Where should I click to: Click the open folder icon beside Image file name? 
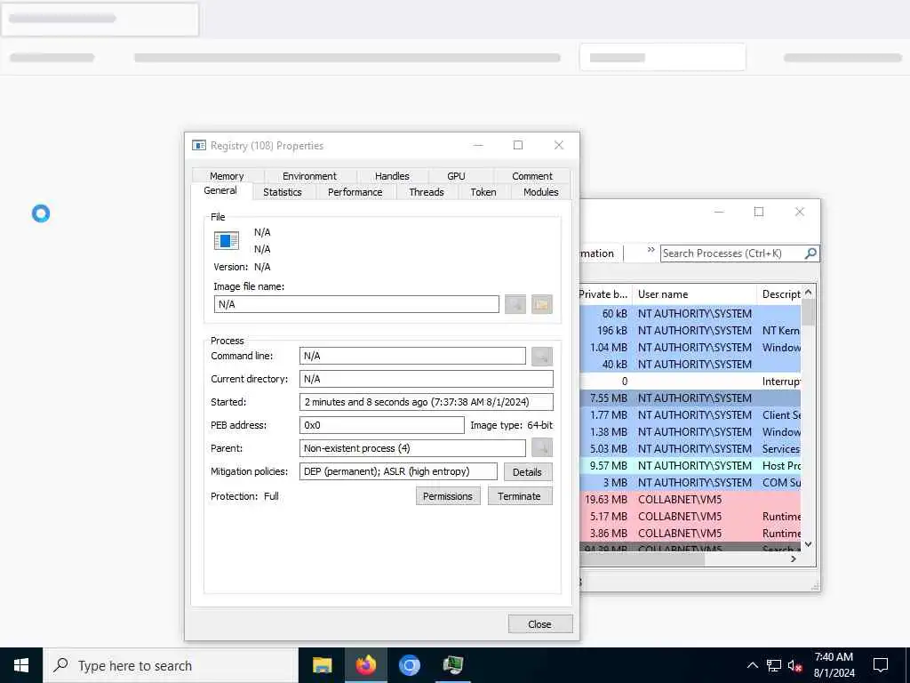point(542,304)
